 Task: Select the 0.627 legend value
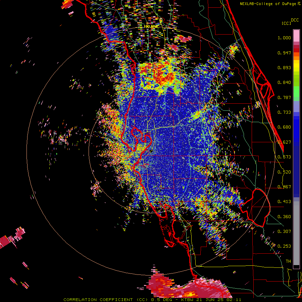(284, 142)
